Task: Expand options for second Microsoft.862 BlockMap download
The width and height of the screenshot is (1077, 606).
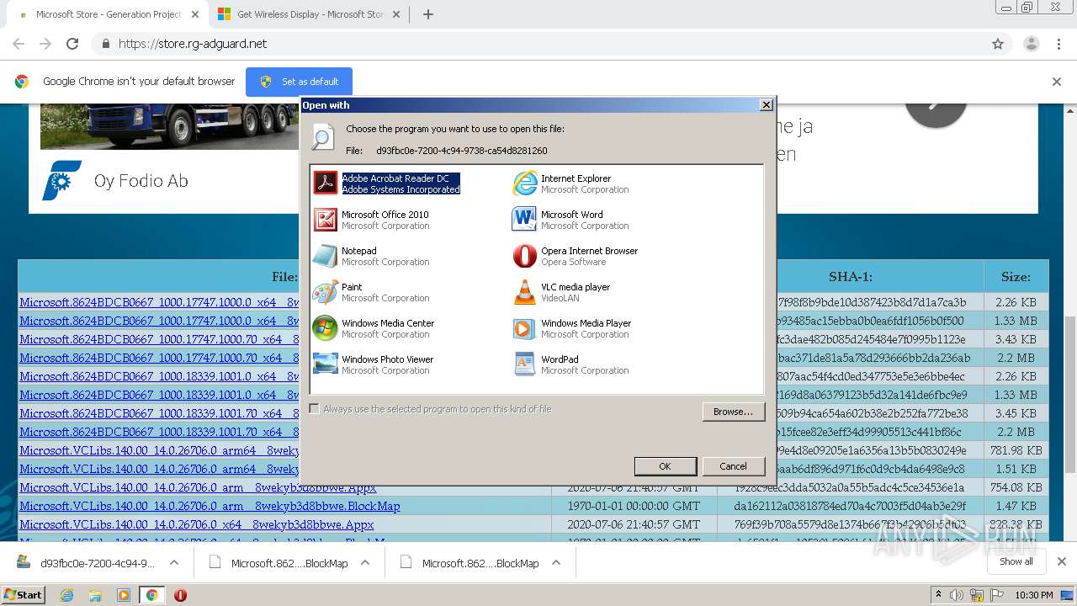Action: click(x=556, y=563)
